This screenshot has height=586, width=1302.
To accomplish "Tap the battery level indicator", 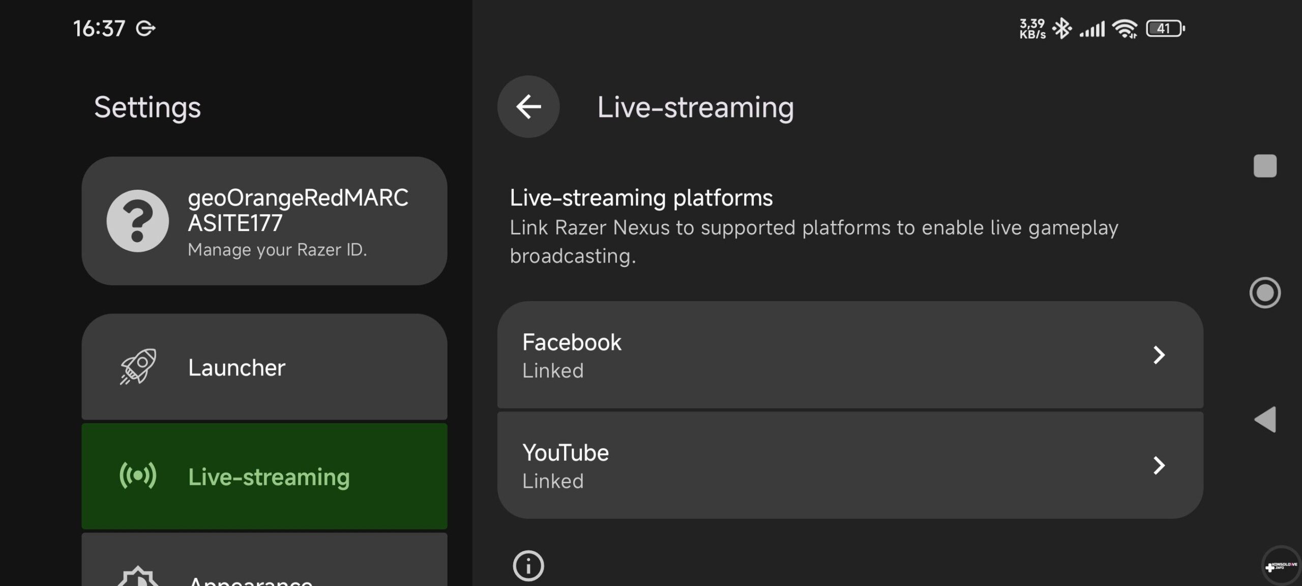I will pos(1165,28).
